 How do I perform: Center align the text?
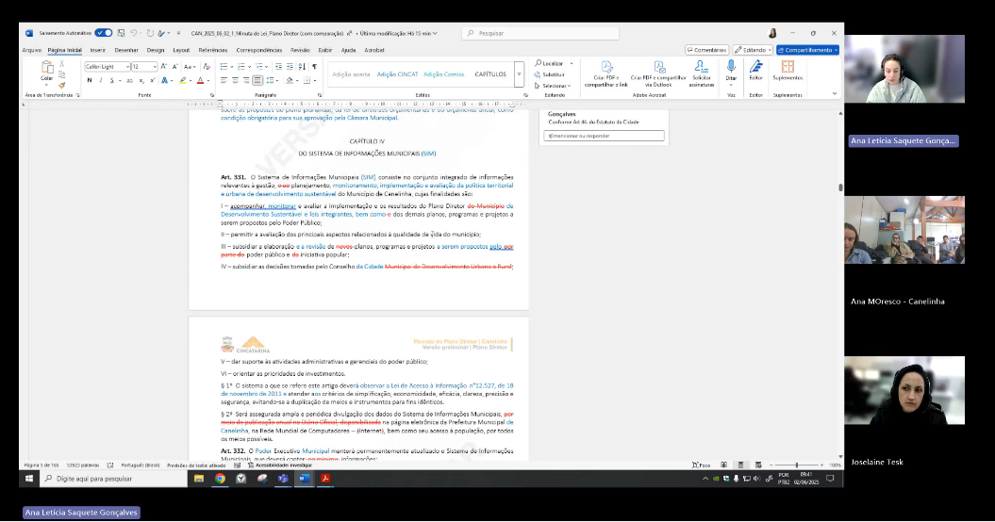235,80
